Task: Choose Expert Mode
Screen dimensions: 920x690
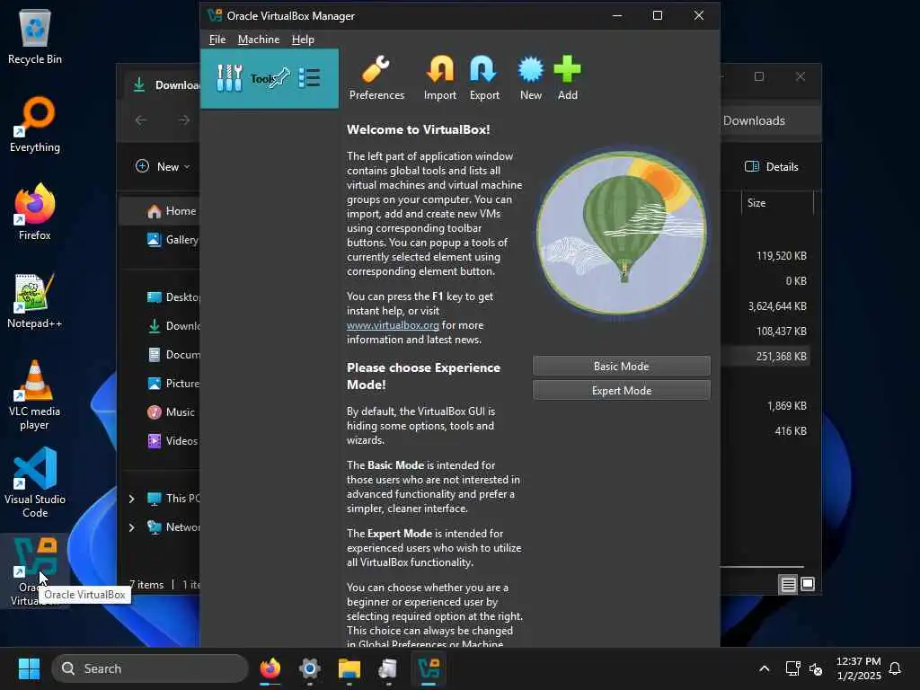Action: [622, 390]
